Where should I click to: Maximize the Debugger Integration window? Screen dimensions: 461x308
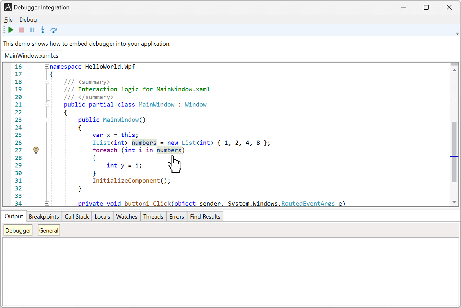(426, 7)
